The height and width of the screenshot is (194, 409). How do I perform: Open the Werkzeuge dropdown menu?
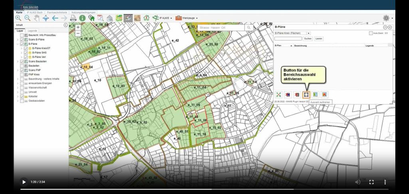186,18
